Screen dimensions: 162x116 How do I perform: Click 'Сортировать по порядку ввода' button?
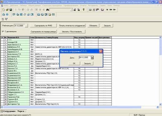(x=43, y=31)
